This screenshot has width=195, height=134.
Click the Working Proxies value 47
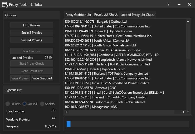tap(53, 118)
